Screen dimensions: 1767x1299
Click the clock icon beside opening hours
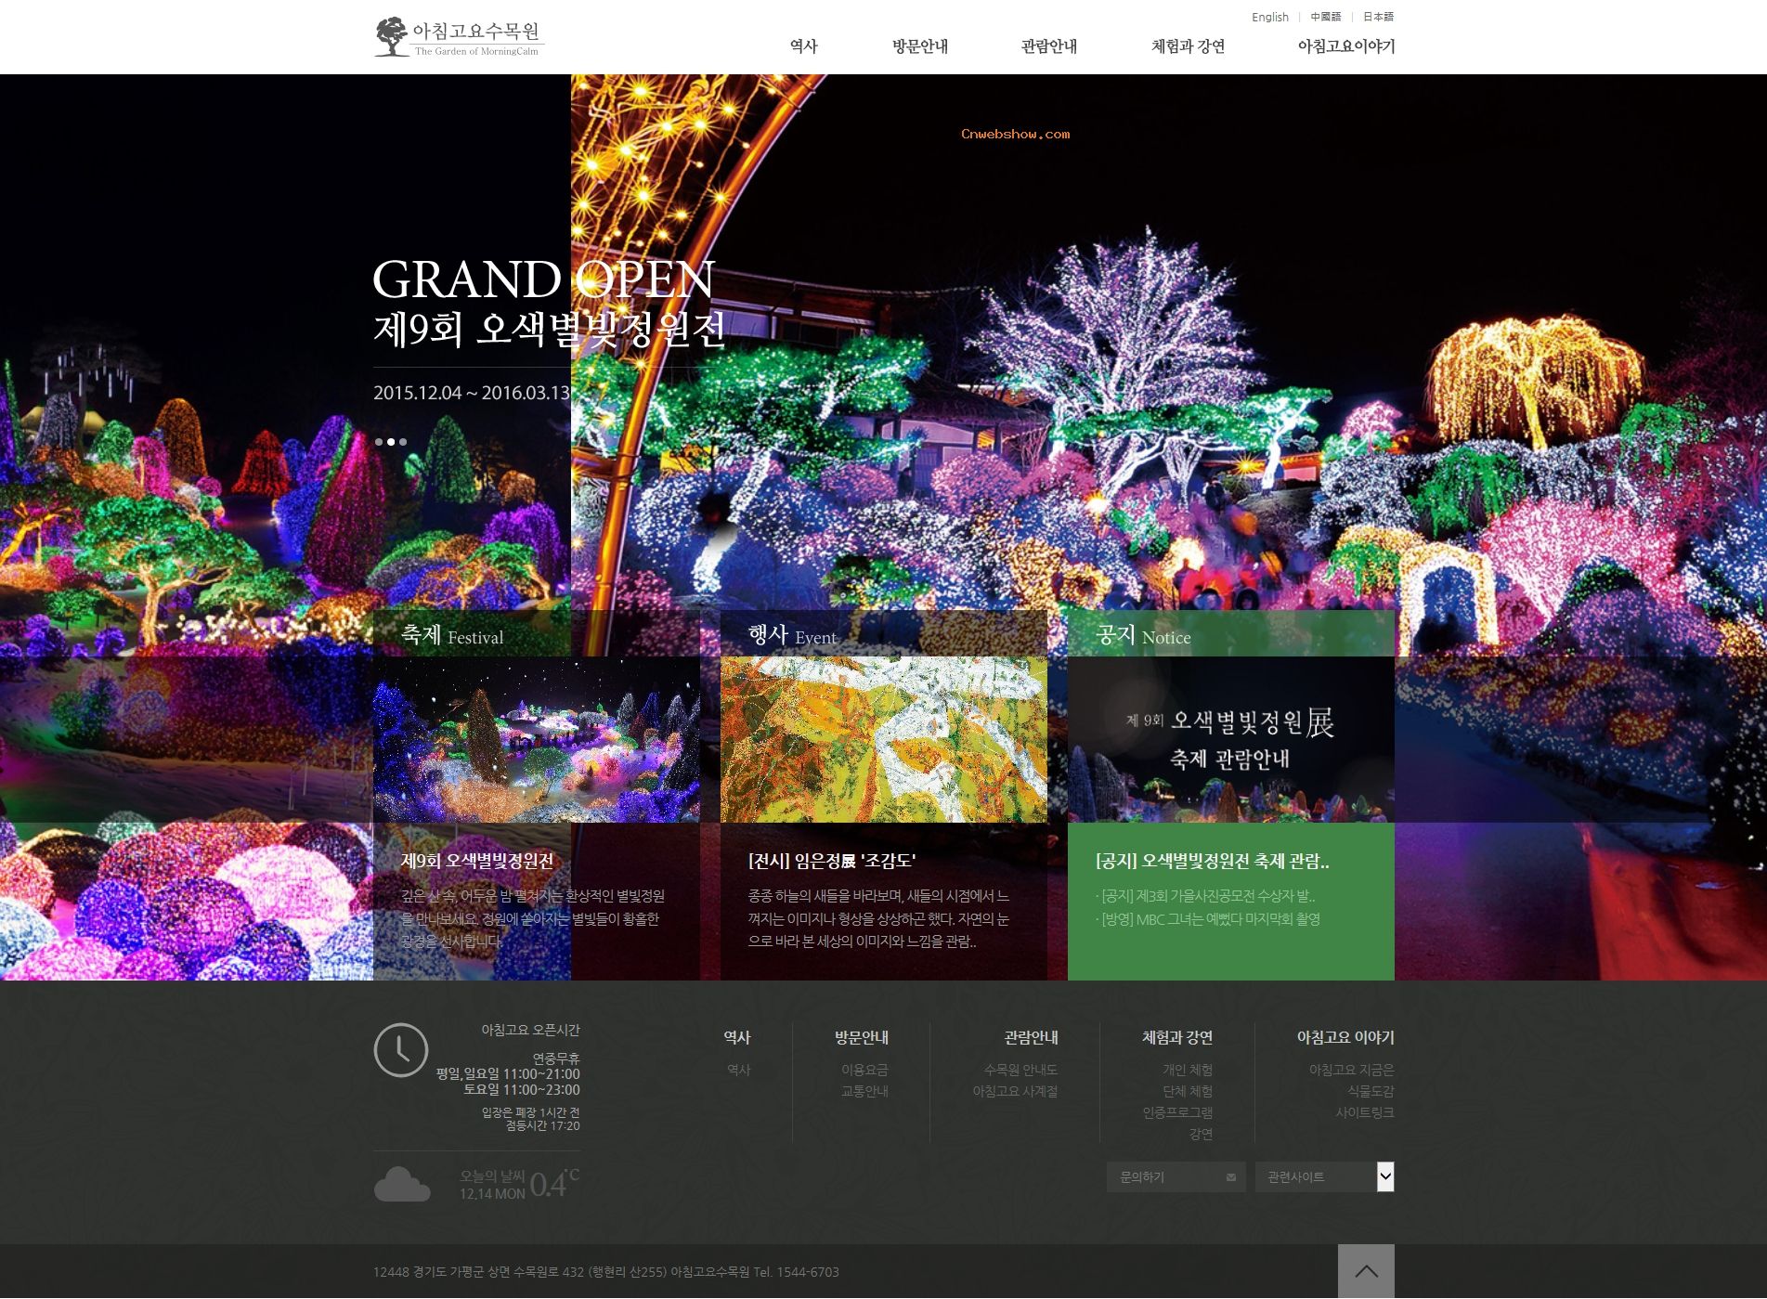click(400, 1050)
